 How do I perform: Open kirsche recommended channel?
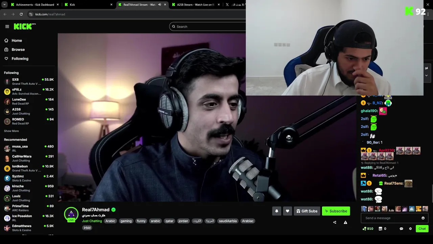tap(29, 188)
